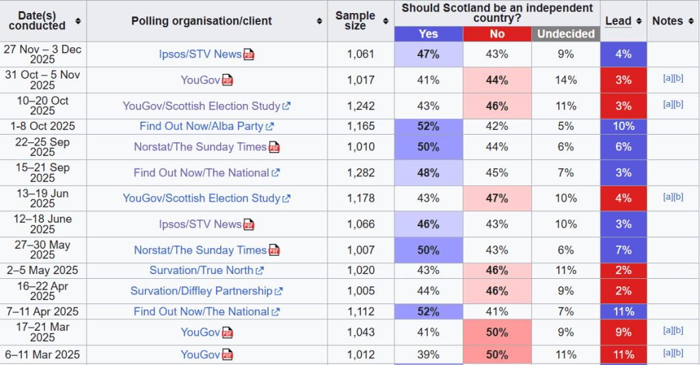Screen dimensions: 700x365
Task: Sort table by Sample size column
Action: [x=386, y=21]
